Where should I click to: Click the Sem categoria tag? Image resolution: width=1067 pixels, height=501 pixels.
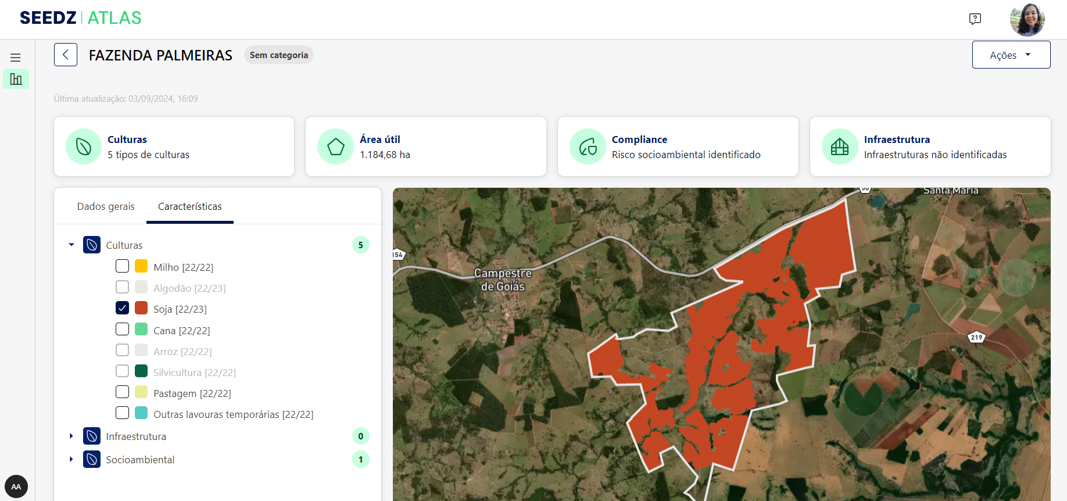click(x=279, y=55)
